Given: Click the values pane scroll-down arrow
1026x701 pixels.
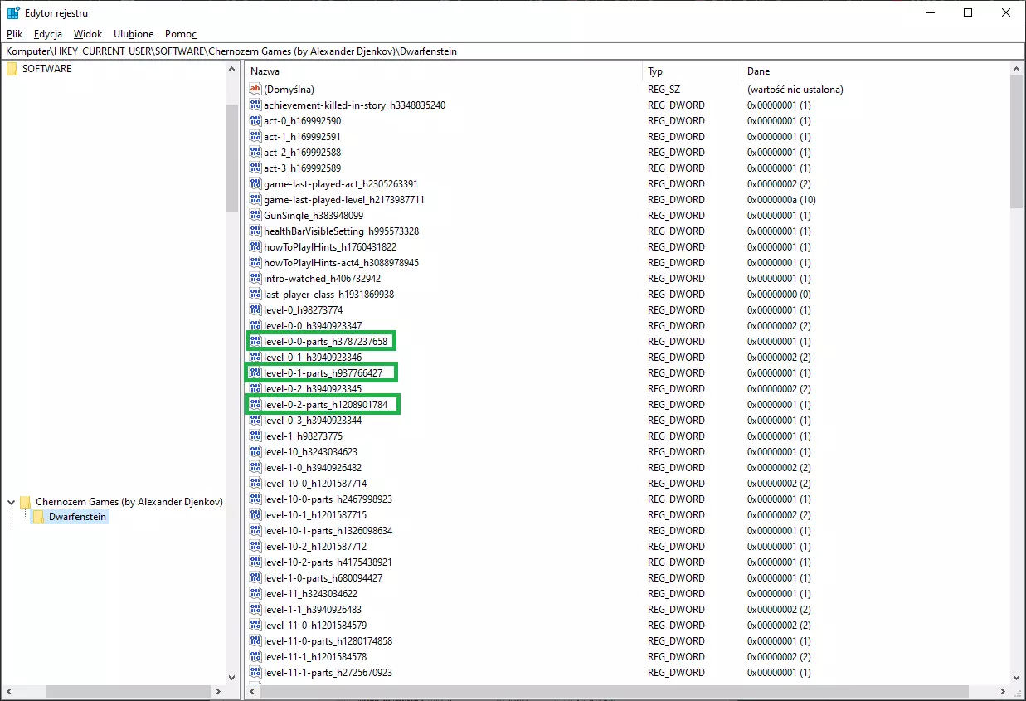Looking at the screenshot, I should (x=1017, y=677).
